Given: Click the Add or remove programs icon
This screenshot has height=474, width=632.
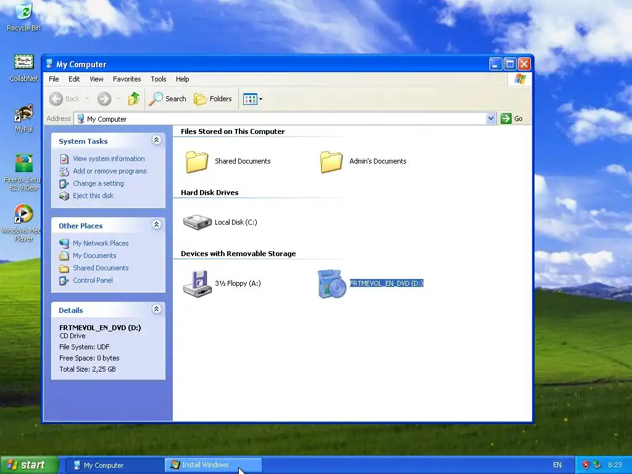Looking at the screenshot, I should pyautogui.click(x=64, y=172).
